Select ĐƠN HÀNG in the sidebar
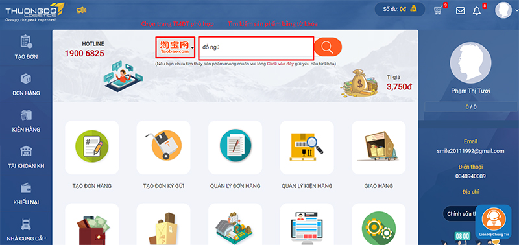Viewport: 519px width, 245px height. click(26, 84)
